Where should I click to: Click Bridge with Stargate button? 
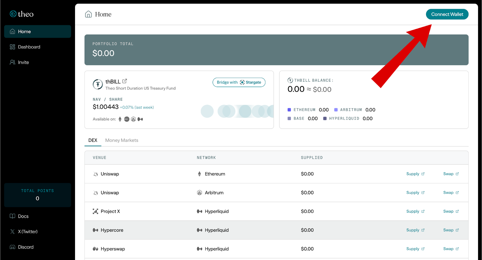239,83
